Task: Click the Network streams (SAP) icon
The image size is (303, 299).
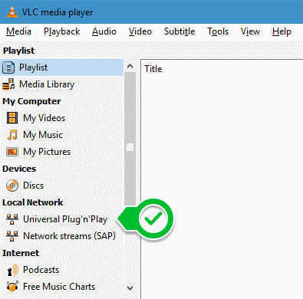Action: [12, 236]
